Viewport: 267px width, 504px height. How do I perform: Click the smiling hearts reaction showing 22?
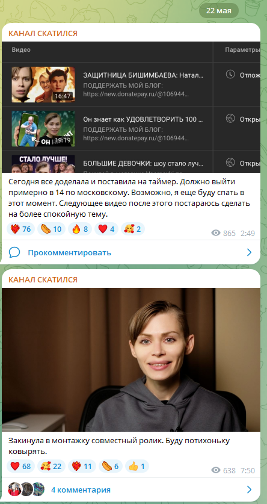tap(51, 466)
